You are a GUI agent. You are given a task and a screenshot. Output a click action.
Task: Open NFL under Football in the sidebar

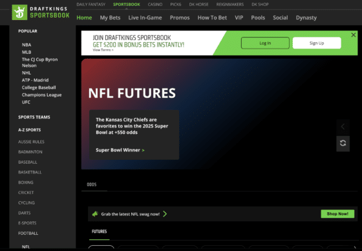click(x=26, y=246)
